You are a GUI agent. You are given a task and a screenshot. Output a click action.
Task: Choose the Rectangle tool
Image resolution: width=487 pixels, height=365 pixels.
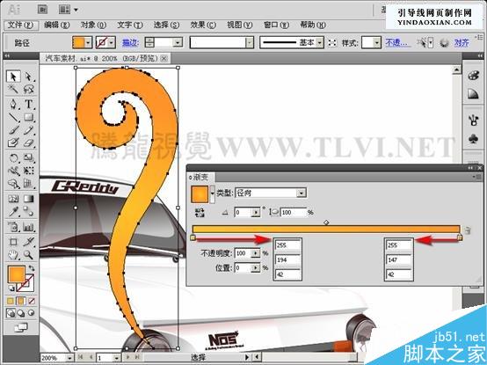click(29, 117)
